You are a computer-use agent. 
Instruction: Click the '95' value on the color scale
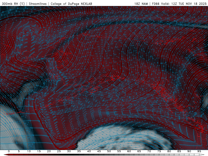click(199, 151)
